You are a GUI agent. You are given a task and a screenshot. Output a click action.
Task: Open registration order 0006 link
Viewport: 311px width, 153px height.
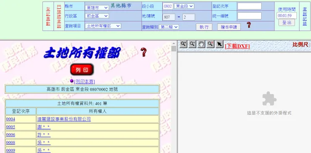[11, 135]
